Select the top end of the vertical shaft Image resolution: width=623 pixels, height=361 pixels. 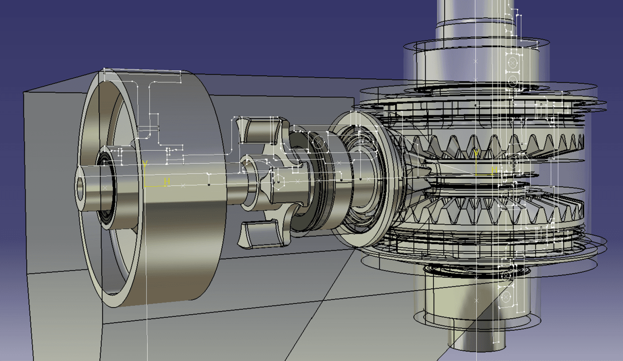(x=473, y=13)
